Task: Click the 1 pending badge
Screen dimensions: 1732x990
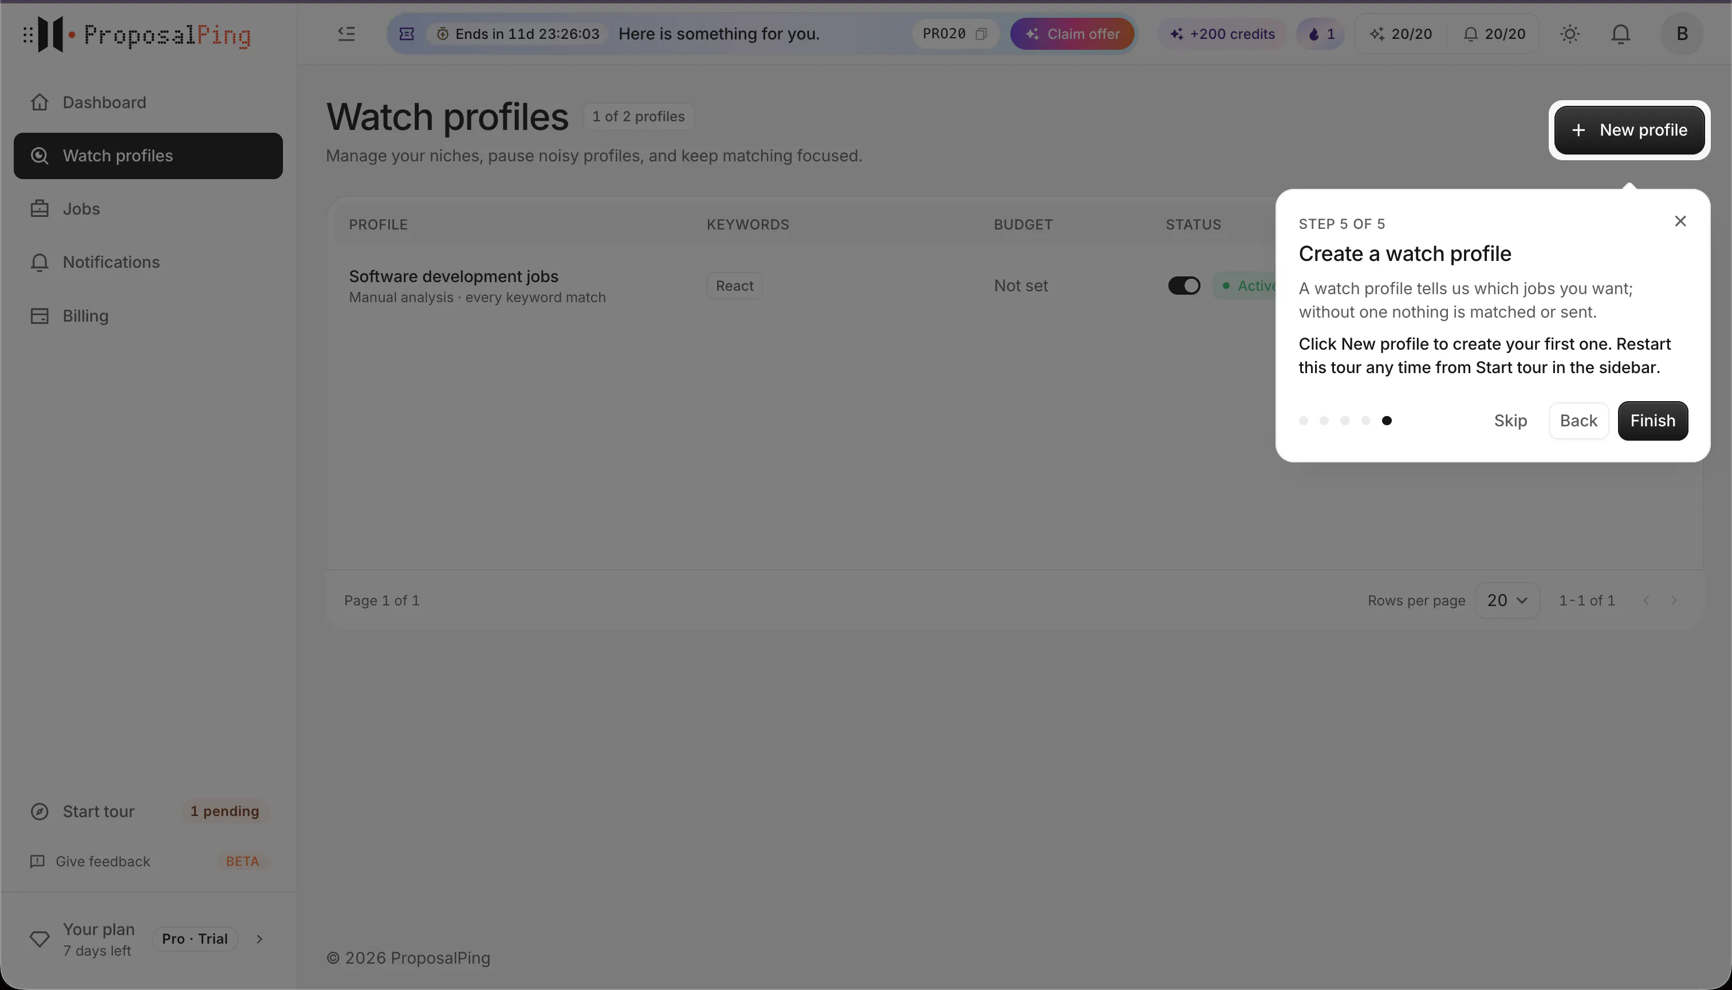Action: point(224,812)
